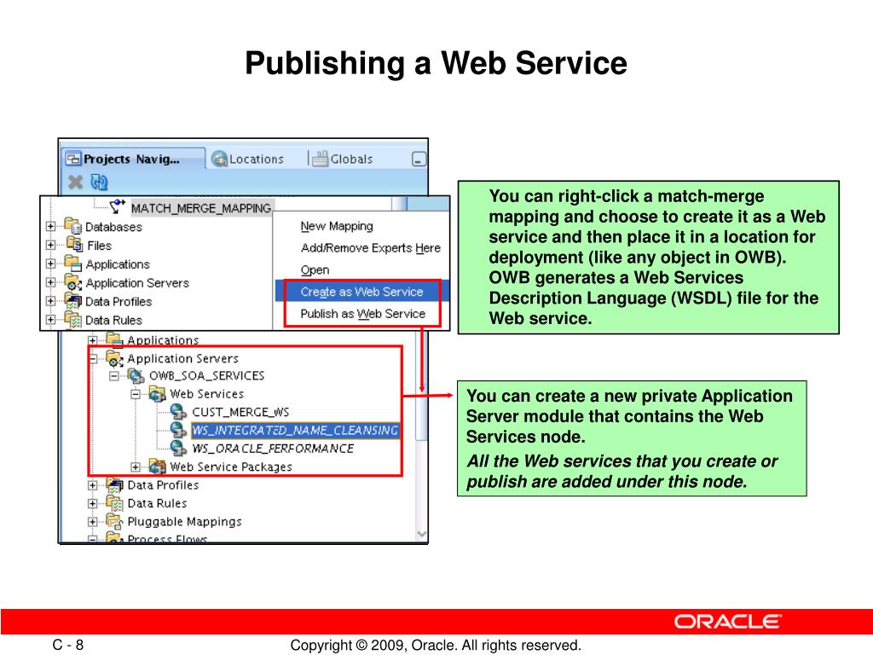
Task: Expand the Pluggable Mappings node
Action: (x=92, y=522)
